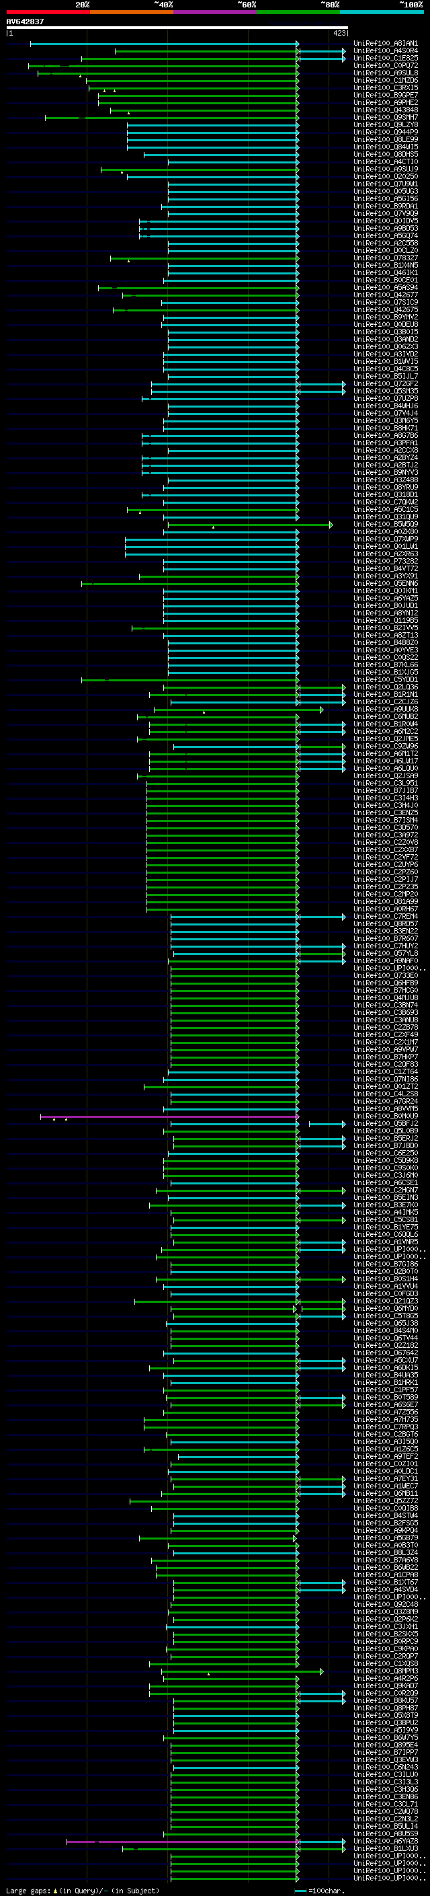Click the UniRef100_A9UUK8 label
The image size is (430, 1896).
[x=386, y=710]
